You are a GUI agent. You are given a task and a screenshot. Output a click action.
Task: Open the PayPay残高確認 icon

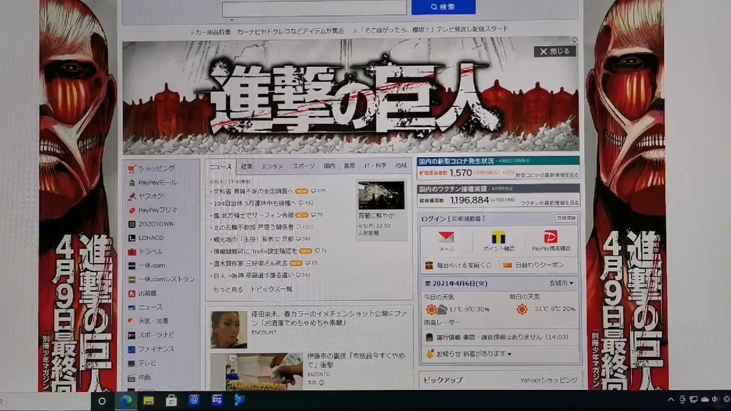click(x=551, y=237)
